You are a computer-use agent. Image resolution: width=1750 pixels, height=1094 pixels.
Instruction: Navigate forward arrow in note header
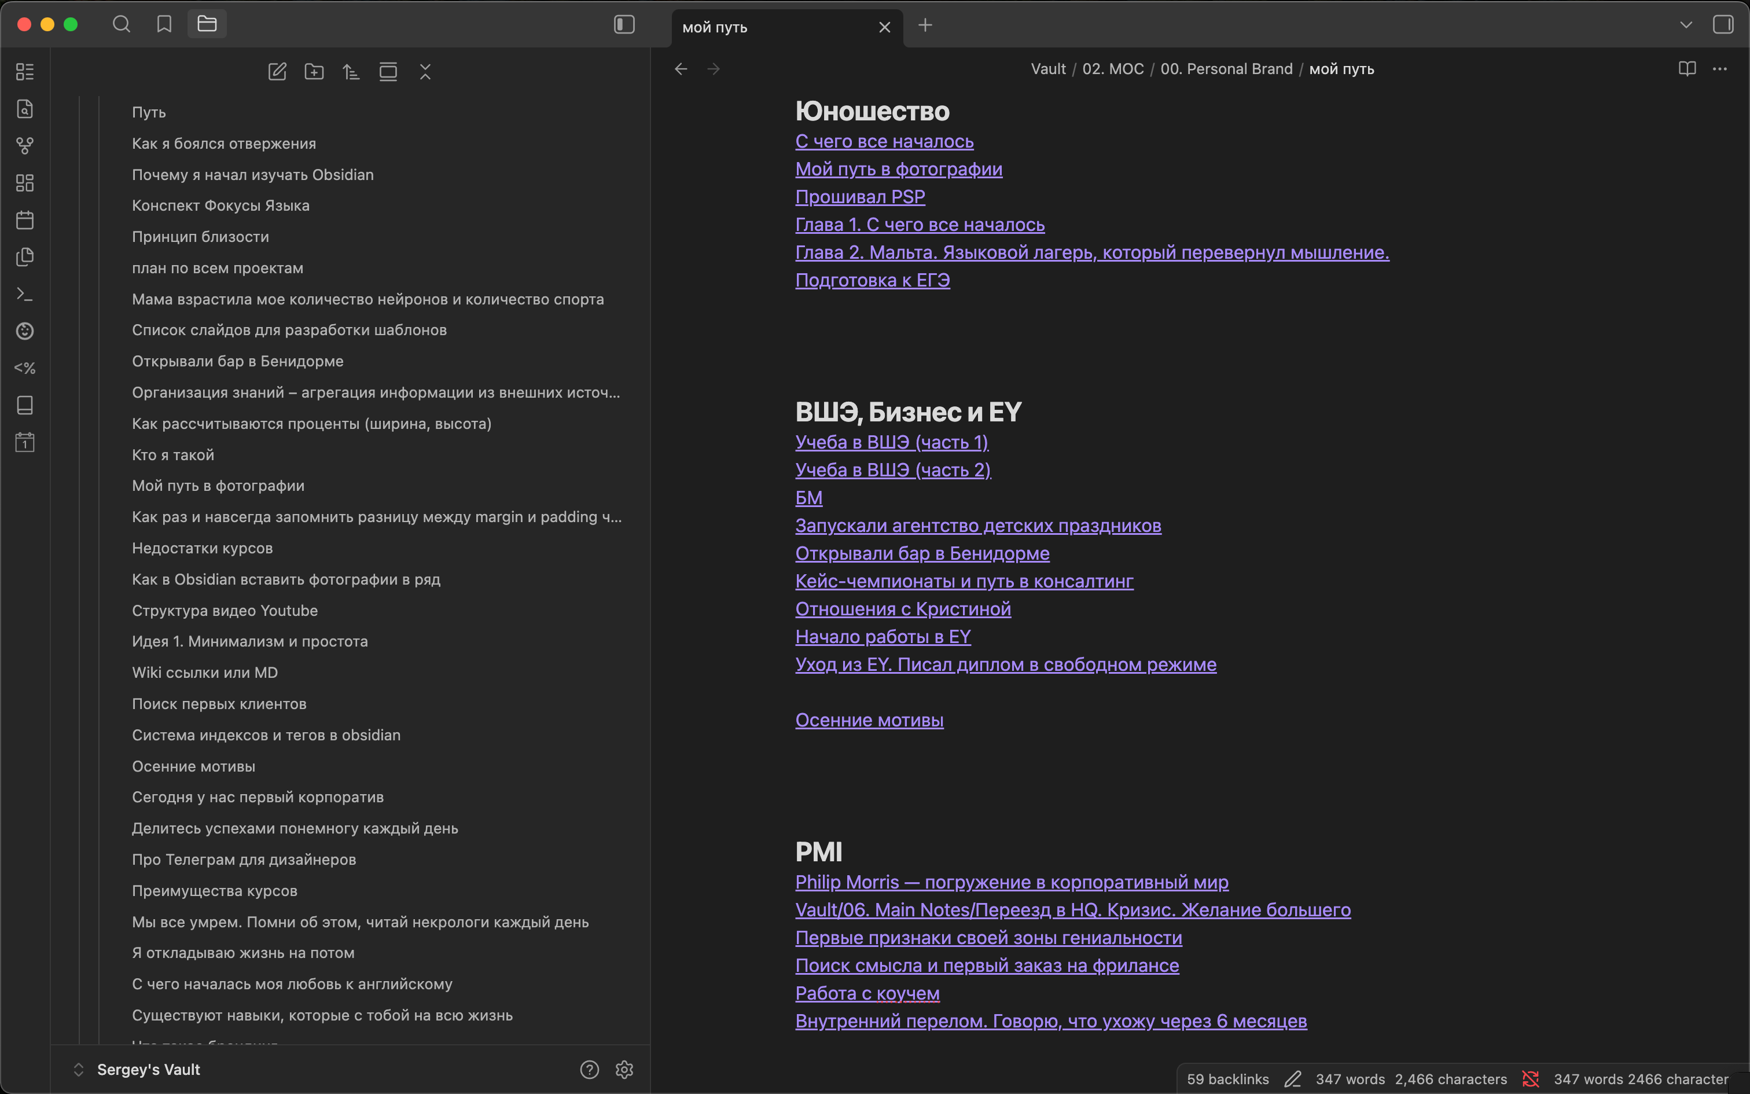click(x=714, y=69)
